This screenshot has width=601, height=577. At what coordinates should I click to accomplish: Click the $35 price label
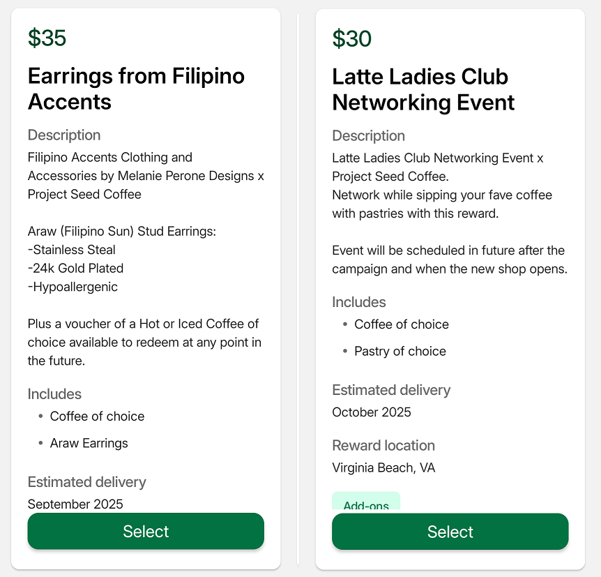(x=47, y=38)
